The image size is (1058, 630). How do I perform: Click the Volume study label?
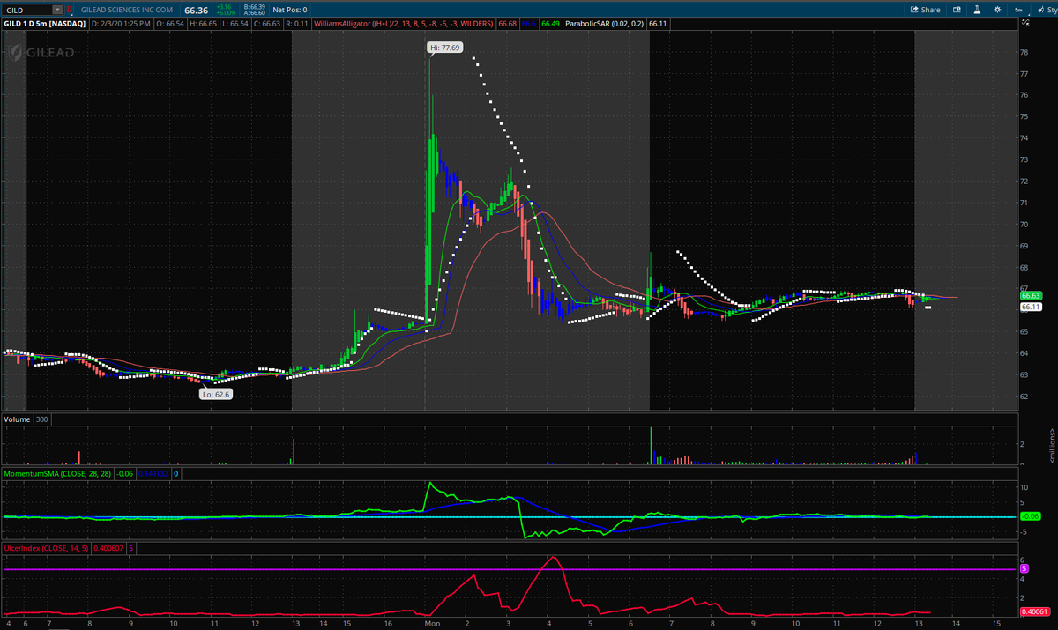click(18, 419)
